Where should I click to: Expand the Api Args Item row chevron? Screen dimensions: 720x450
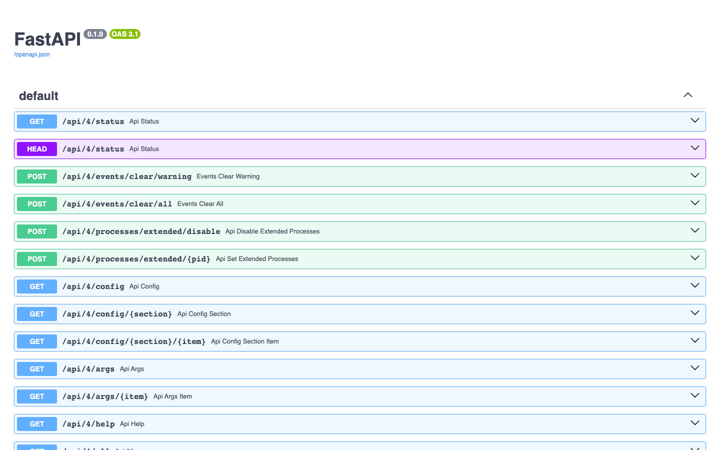click(695, 395)
